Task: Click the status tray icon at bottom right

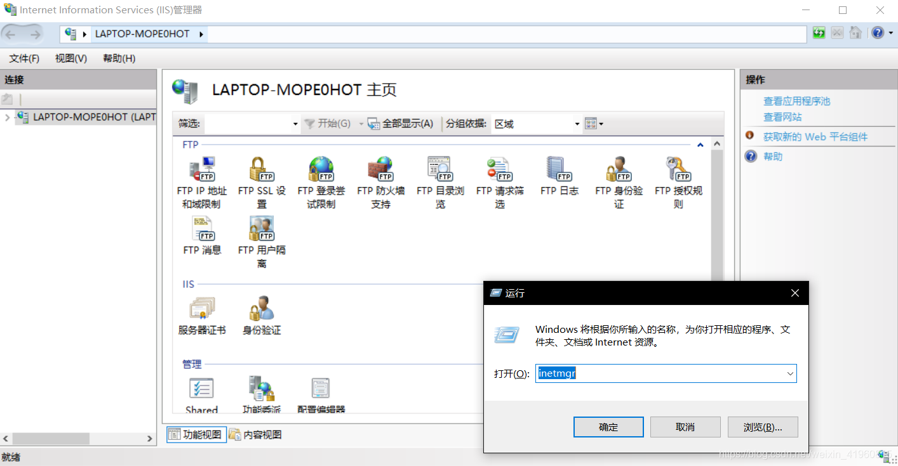Action: tap(883, 456)
